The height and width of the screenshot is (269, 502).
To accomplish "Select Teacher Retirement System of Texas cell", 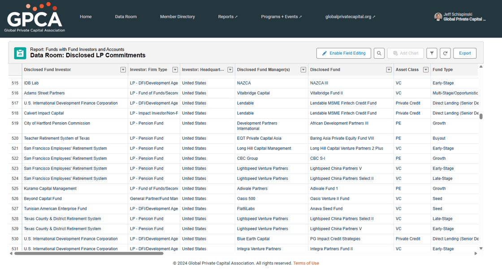I will click(75, 138).
